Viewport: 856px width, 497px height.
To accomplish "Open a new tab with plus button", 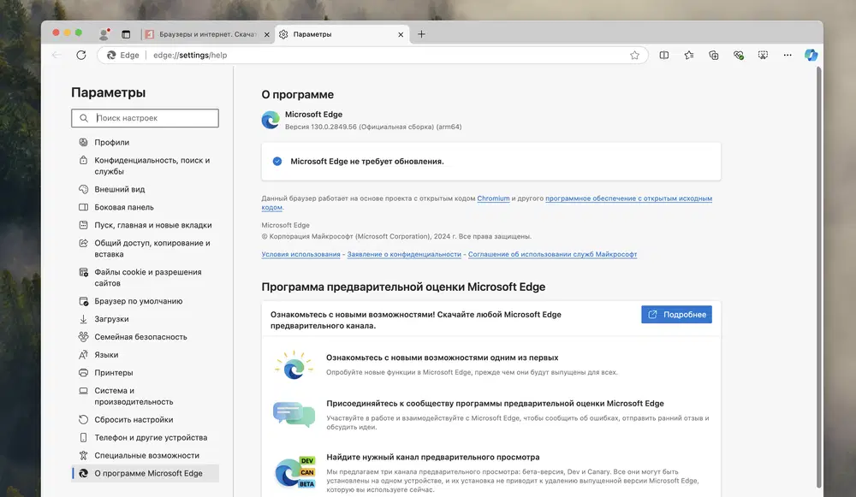I will click(x=421, y=34).
